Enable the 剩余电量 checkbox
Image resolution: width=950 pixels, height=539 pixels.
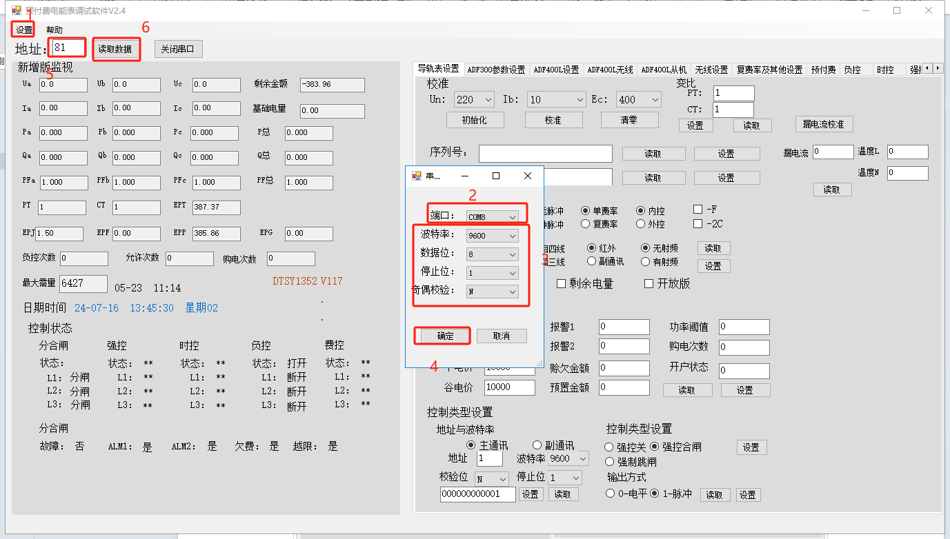(x=562, y=284)
